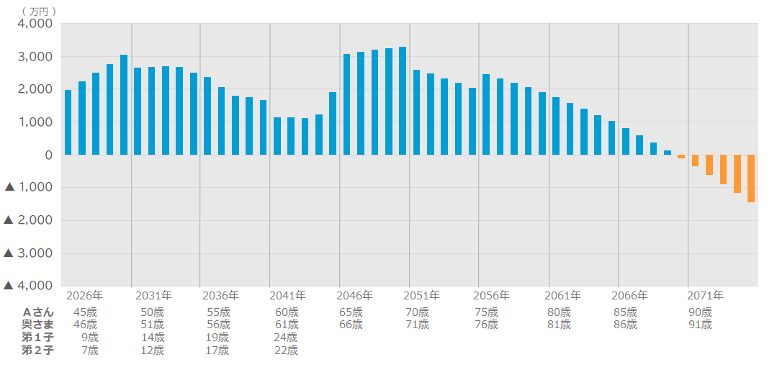Select the Aさん row label
This screenshot has height=375, width=777.
38,312
